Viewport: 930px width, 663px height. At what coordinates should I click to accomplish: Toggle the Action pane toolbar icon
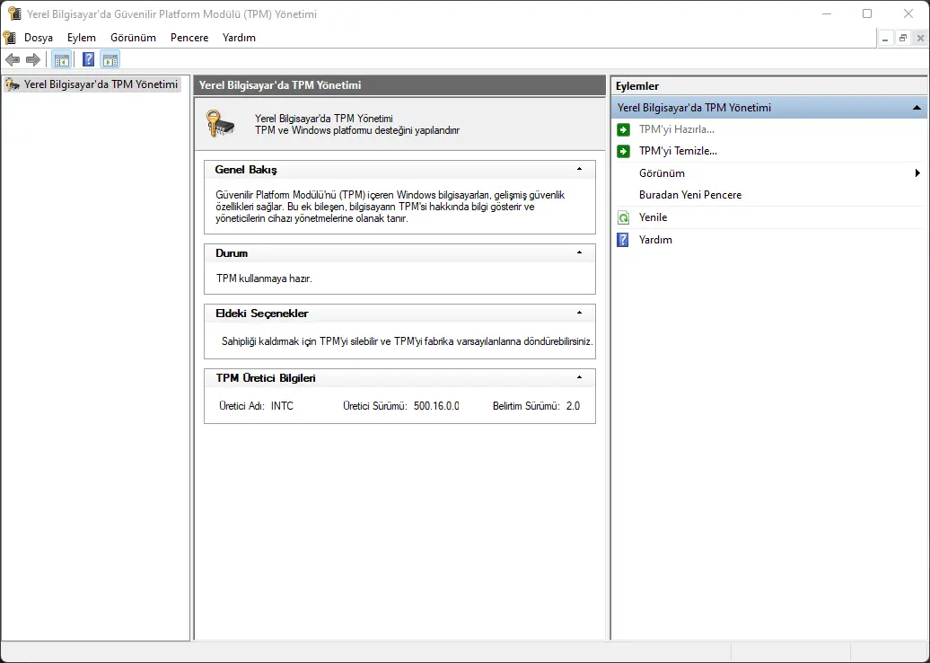click(x=110, y=59)
